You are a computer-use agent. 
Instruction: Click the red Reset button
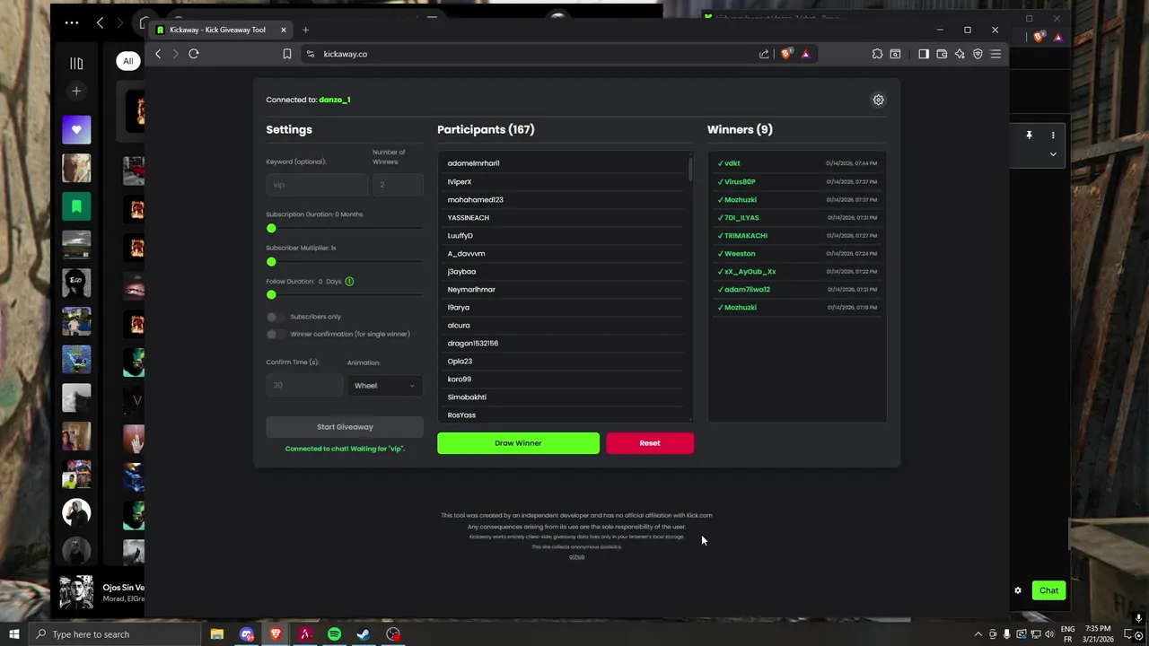tap(650, 443)
